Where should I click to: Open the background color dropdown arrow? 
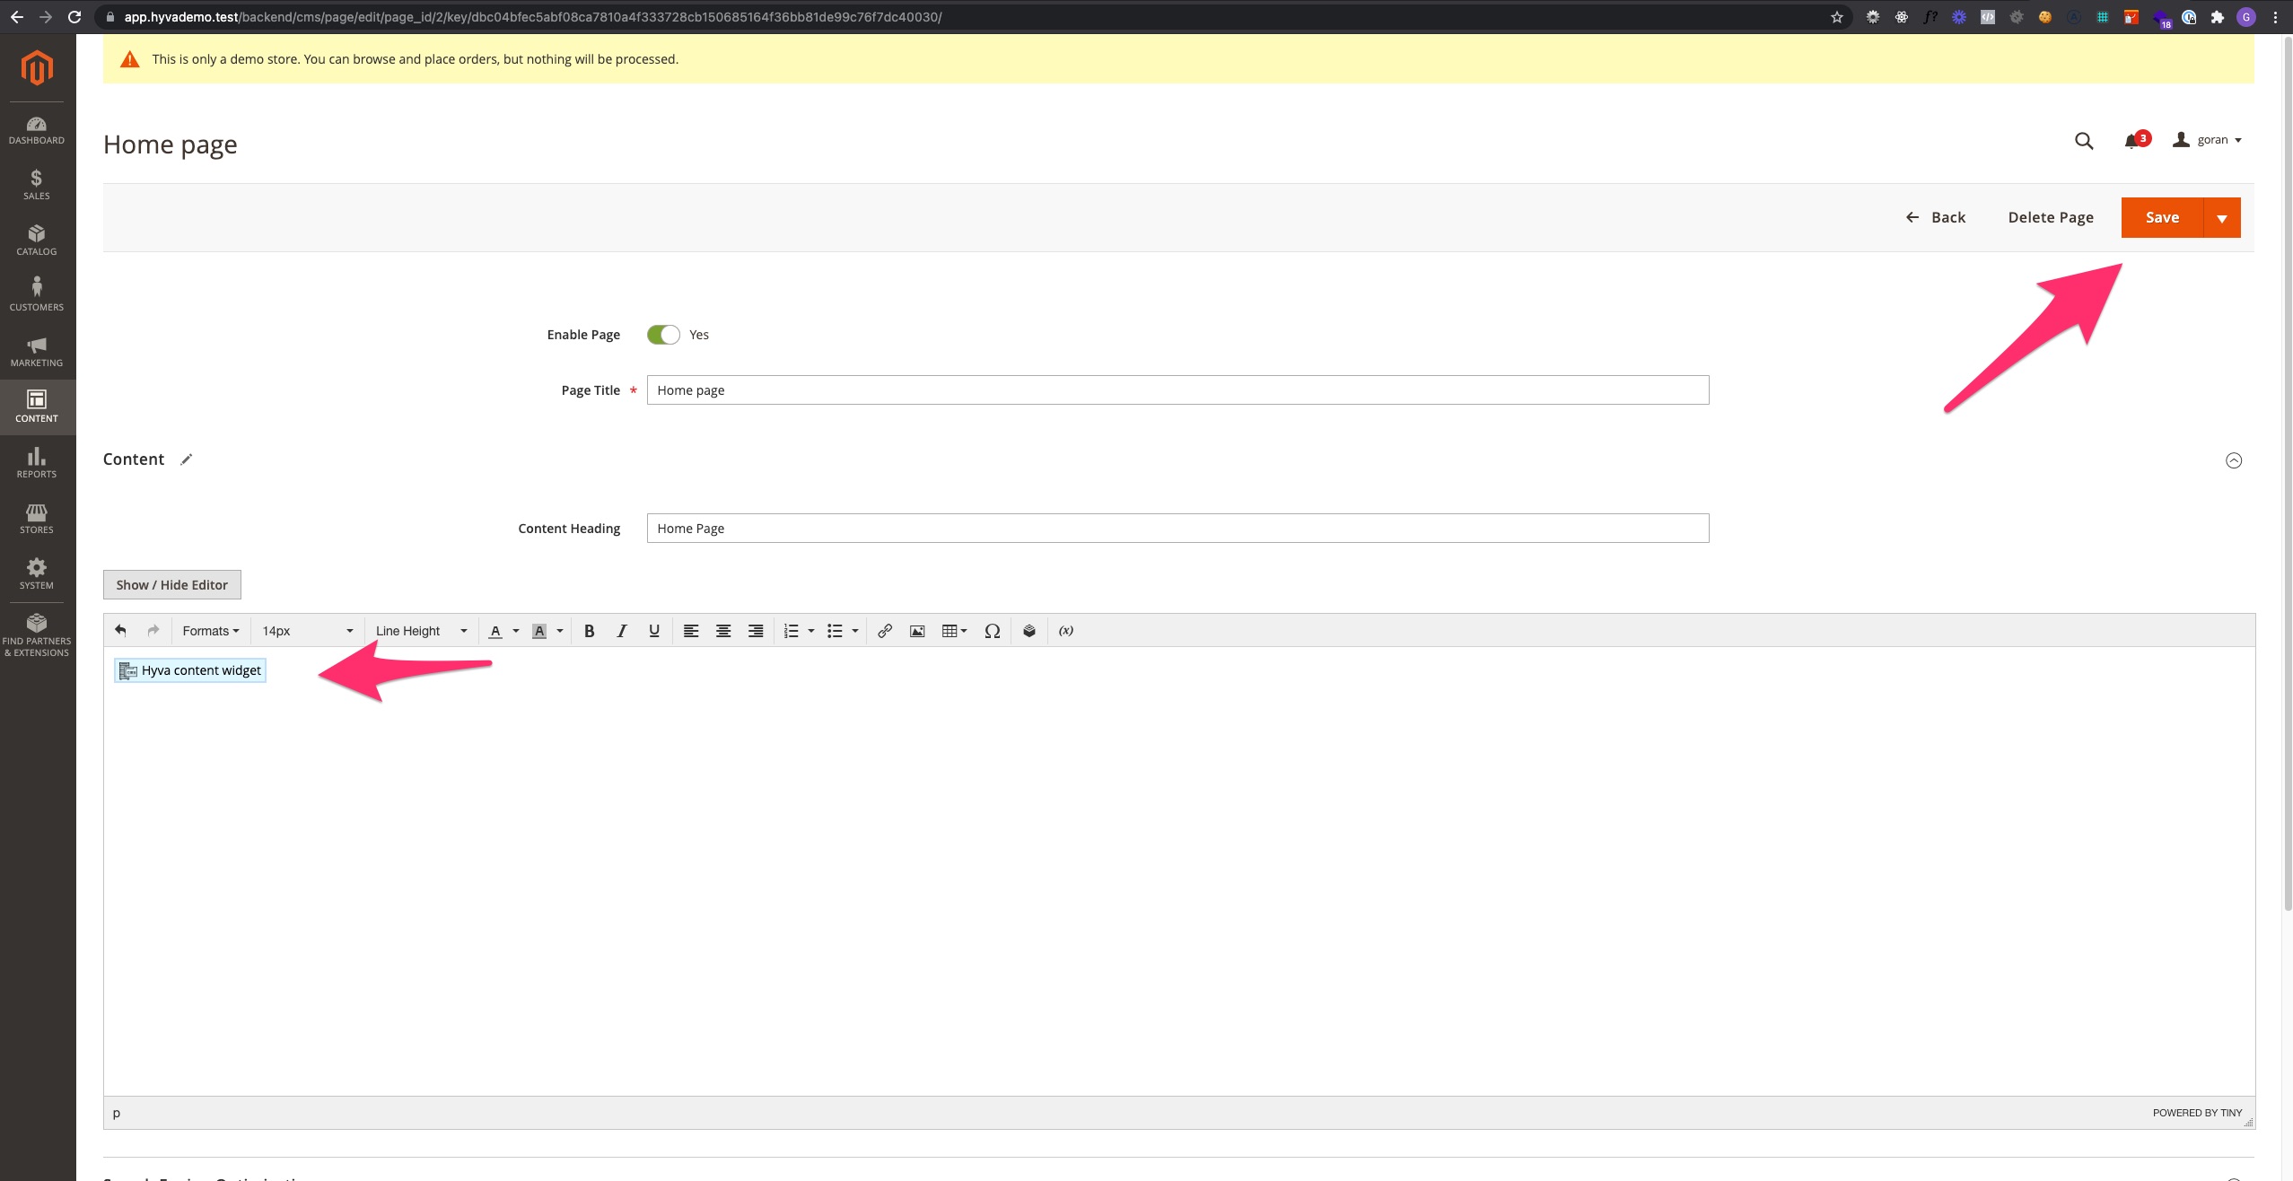click(x=560, y=631)
